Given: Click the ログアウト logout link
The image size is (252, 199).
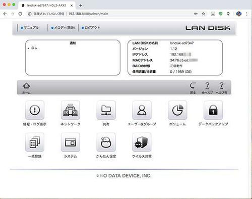Looking at the screenshot, I should click(91, 28).
